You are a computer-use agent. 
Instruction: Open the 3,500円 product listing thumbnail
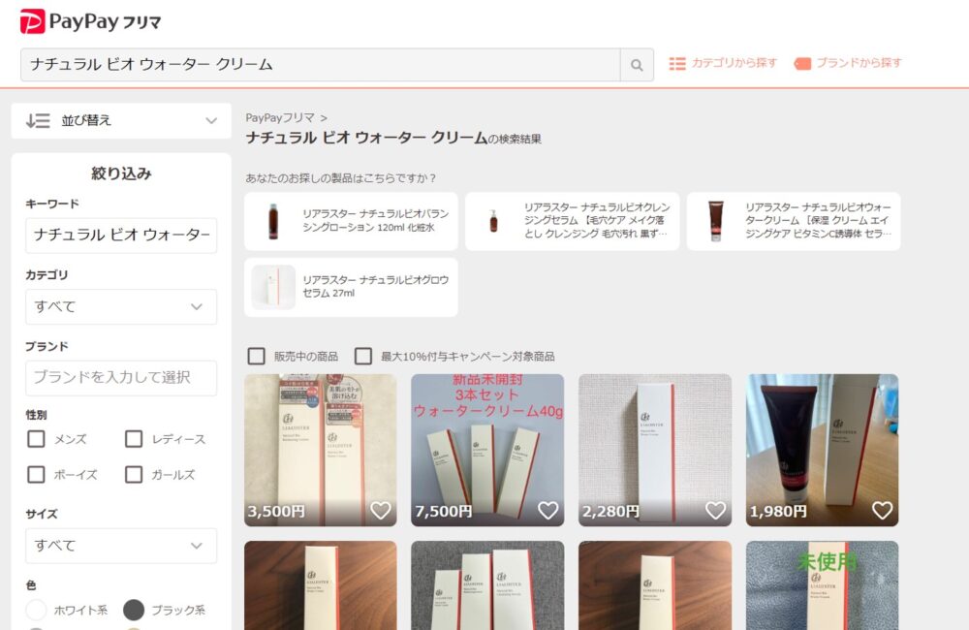tap(320, 450)
